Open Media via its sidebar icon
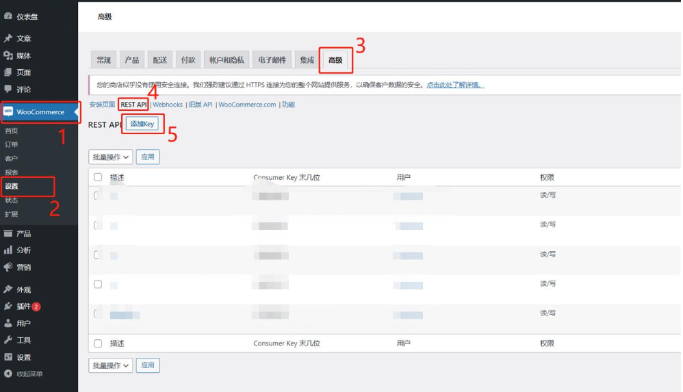This screenshot has height=392, width=683. coord(8,55)
